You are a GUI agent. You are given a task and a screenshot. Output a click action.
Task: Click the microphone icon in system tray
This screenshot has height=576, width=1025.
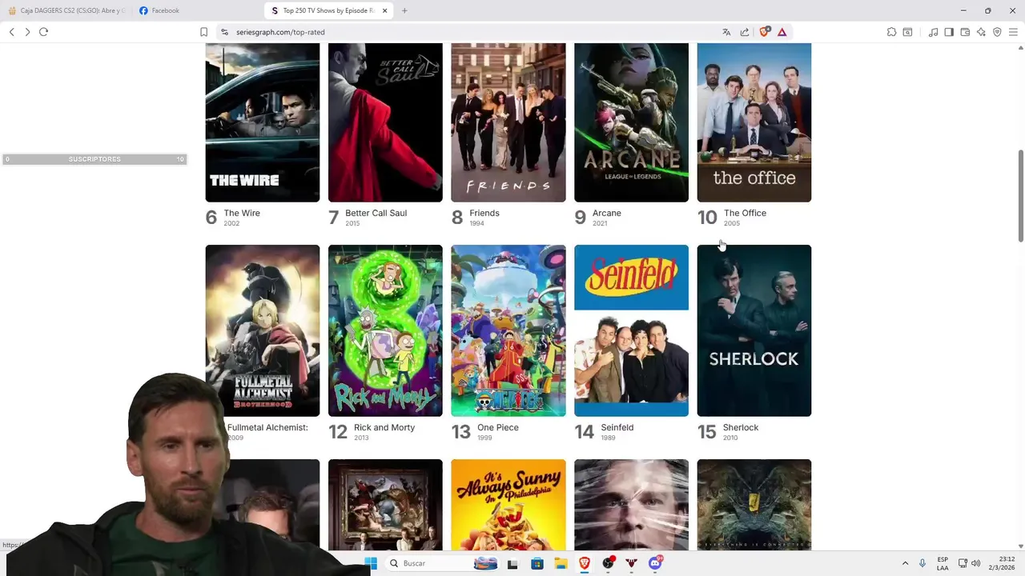(x=922, y=563)
